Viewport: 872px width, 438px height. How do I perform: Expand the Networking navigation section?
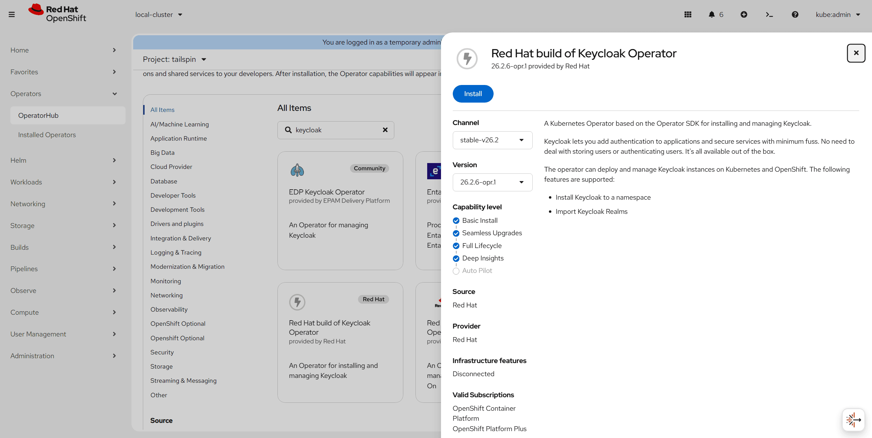coord(64,204)
